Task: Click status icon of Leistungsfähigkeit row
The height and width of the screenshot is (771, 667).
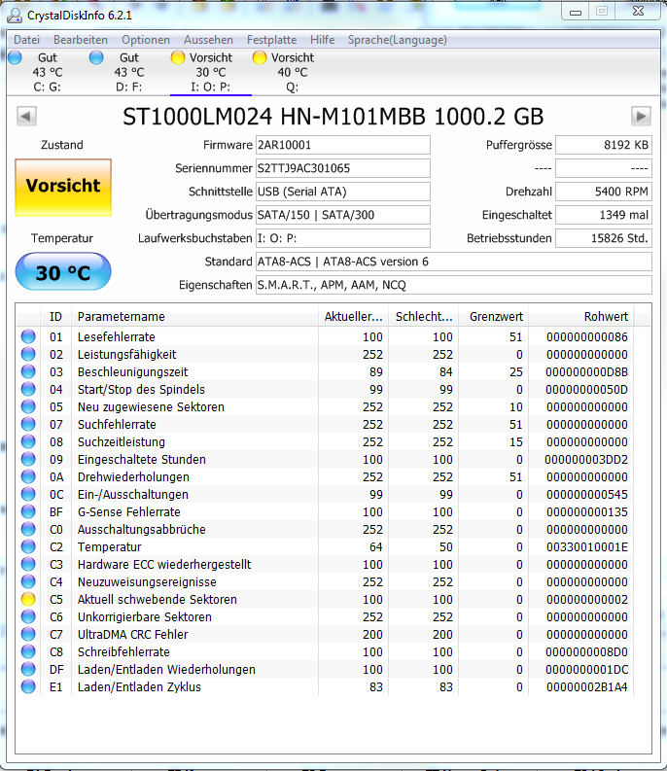Action: (x=28, y=355)
